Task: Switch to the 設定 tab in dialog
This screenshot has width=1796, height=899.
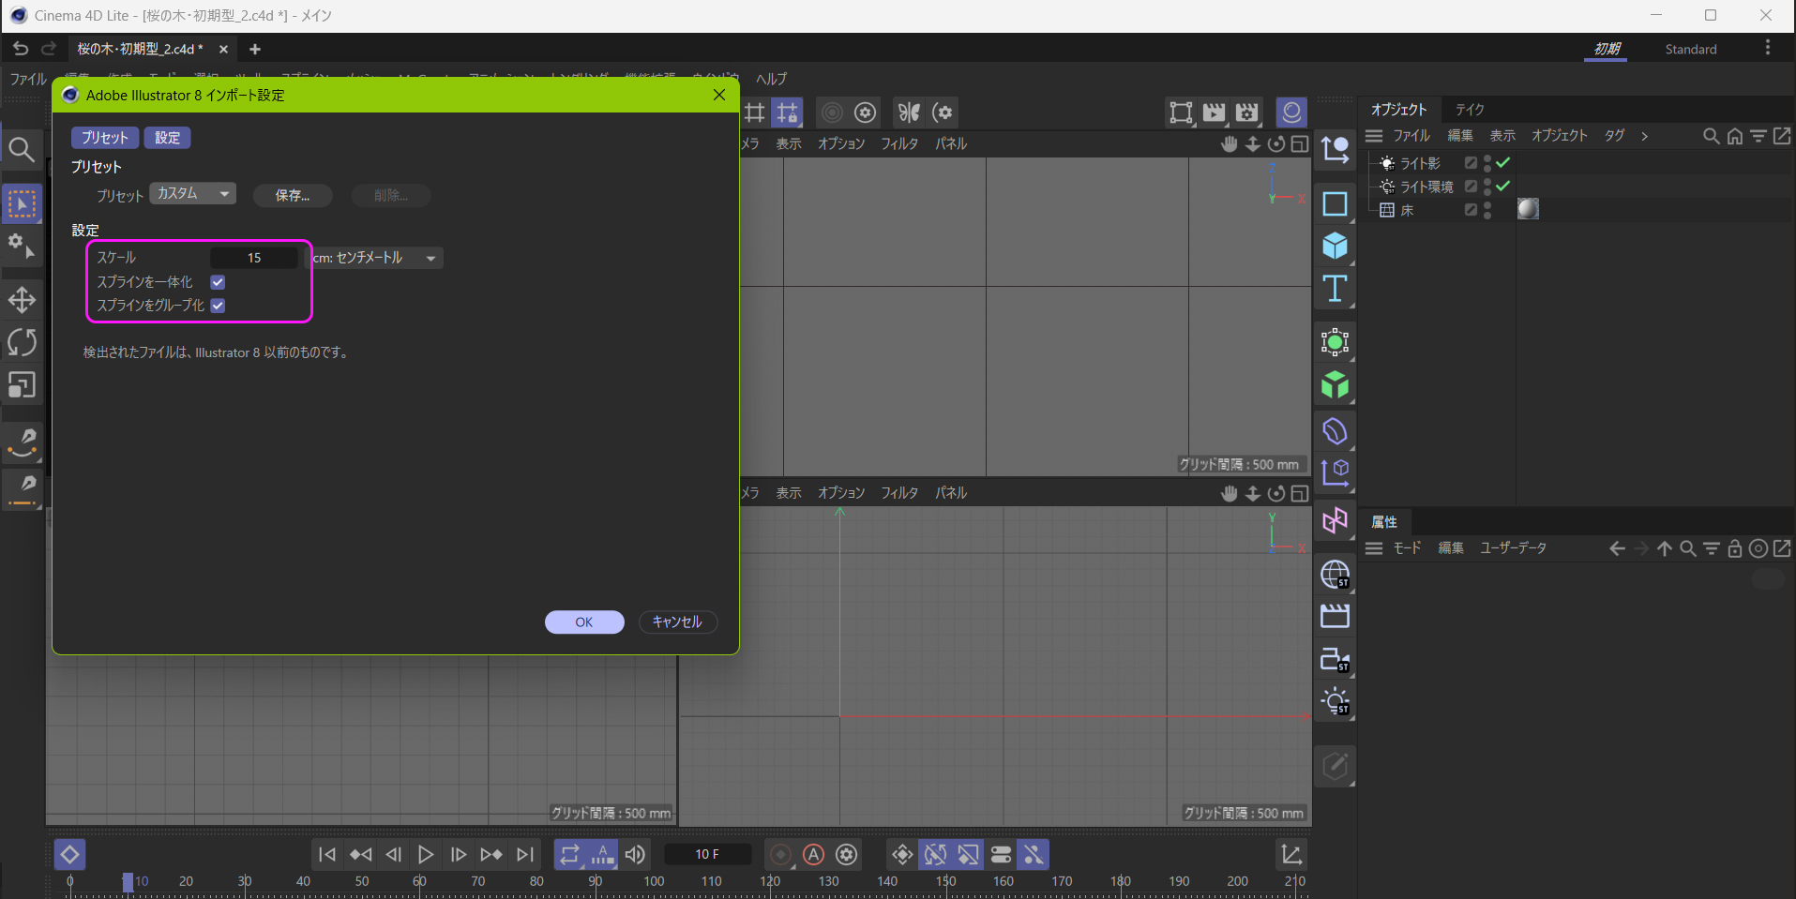Action: [x=168, y=138]
